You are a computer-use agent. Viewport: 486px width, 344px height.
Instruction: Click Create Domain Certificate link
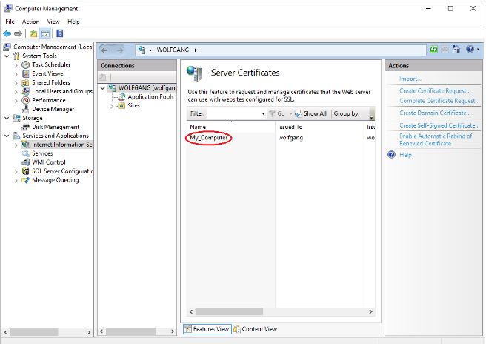tap(435, 113)
